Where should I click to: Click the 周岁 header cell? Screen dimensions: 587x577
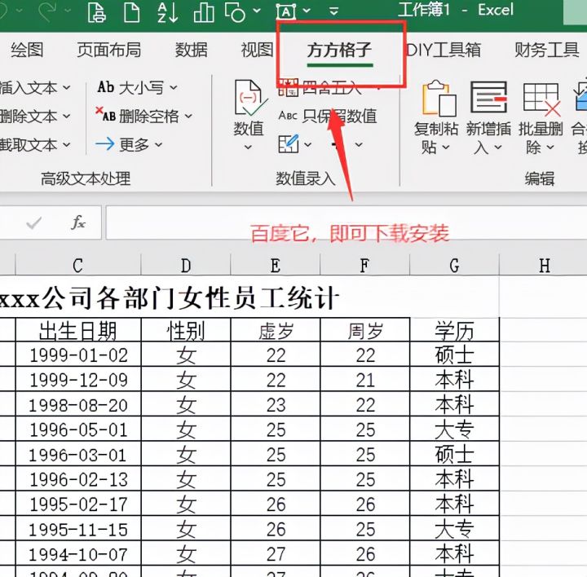(x=365, y=331)
